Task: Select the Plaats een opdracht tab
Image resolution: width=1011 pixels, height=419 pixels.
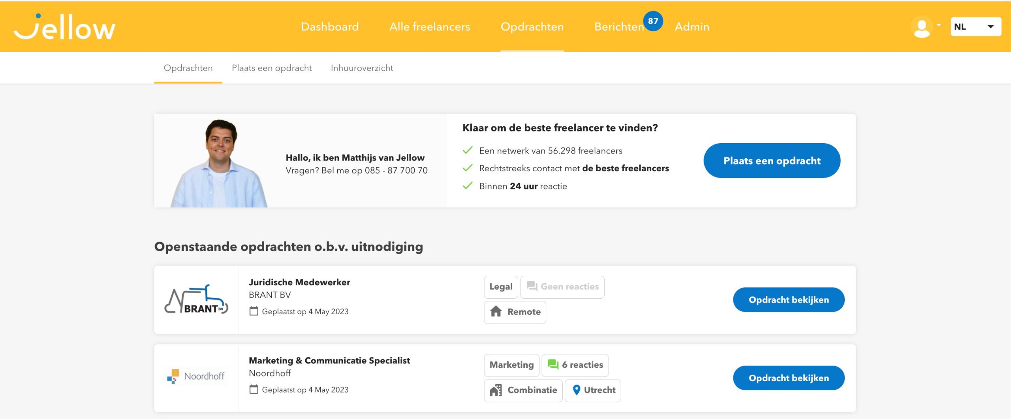Action: (272, 68)
